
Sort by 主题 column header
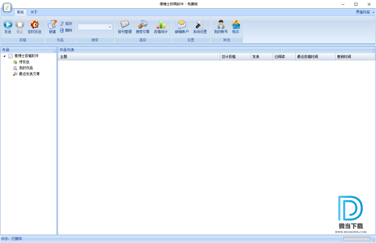139,57
